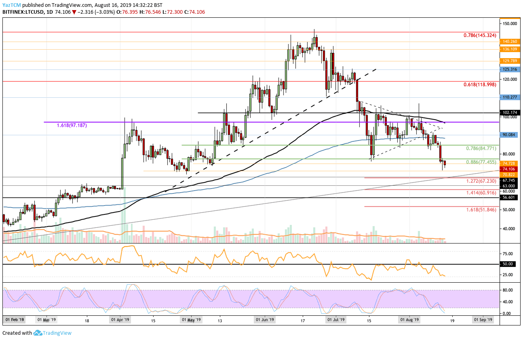This screenshot has height=340, width=523.
Task: Click the 0.886(77.455) retracement label
Action: pos(482,162)
